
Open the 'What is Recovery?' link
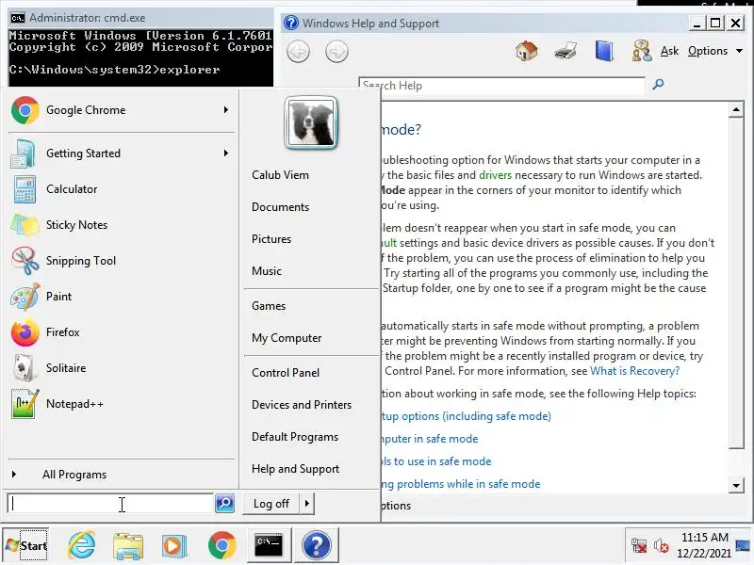[634, 371]
